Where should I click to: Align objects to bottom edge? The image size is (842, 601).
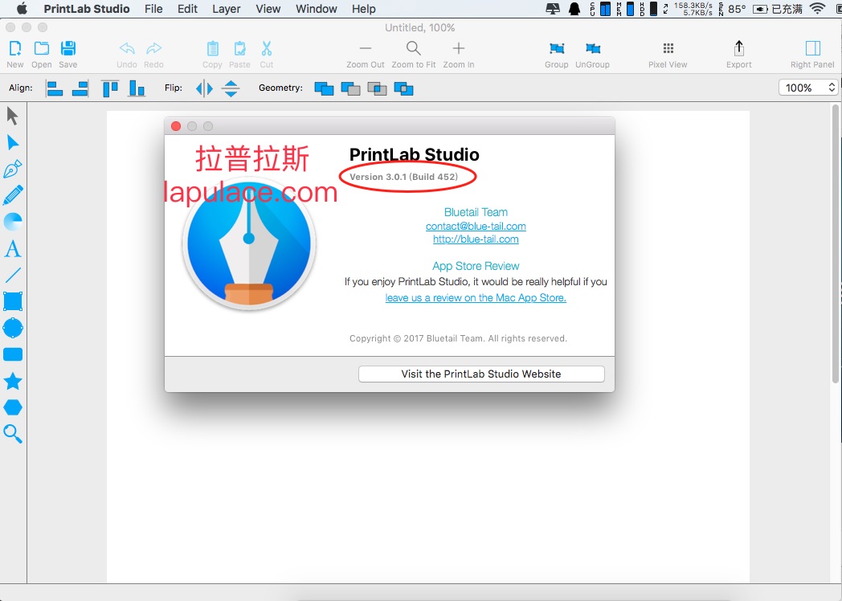coord(137,88)
